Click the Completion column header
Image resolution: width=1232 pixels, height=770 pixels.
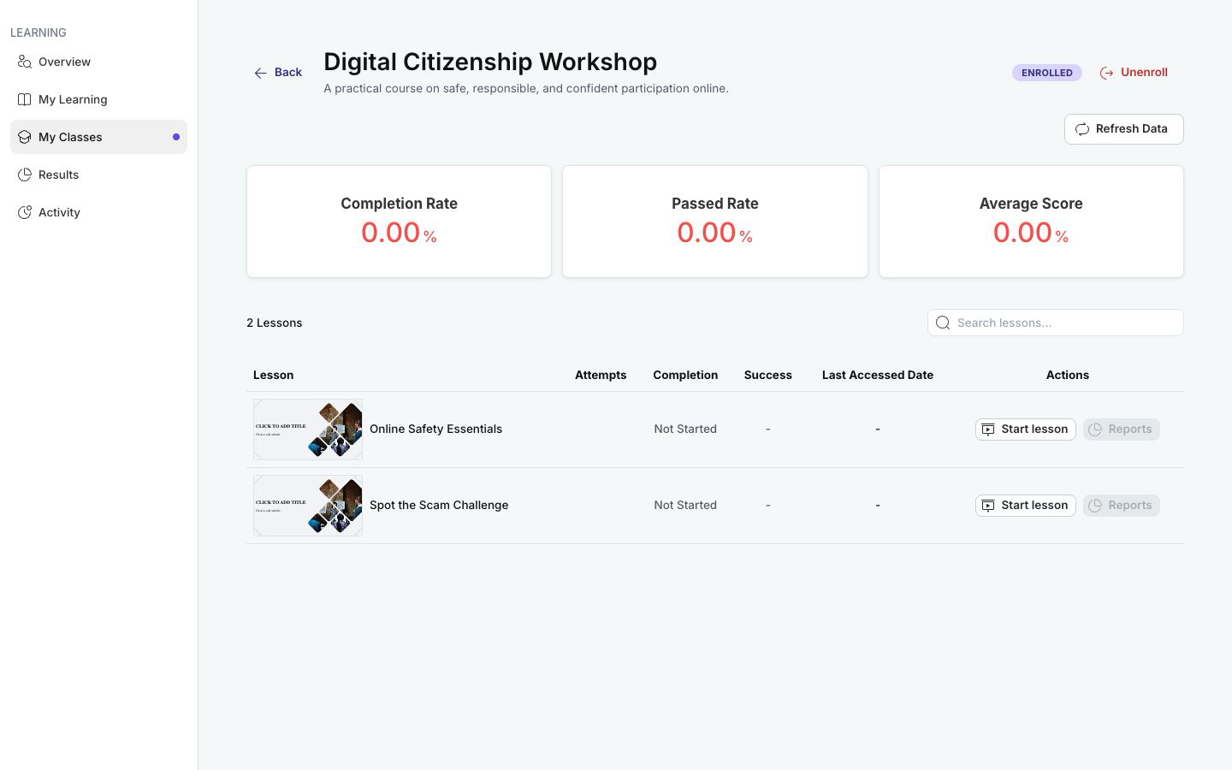[685, 375]
